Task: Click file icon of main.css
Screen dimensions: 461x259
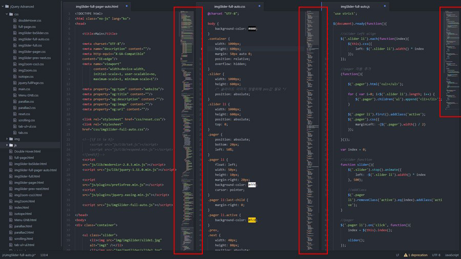Action: 15,89
